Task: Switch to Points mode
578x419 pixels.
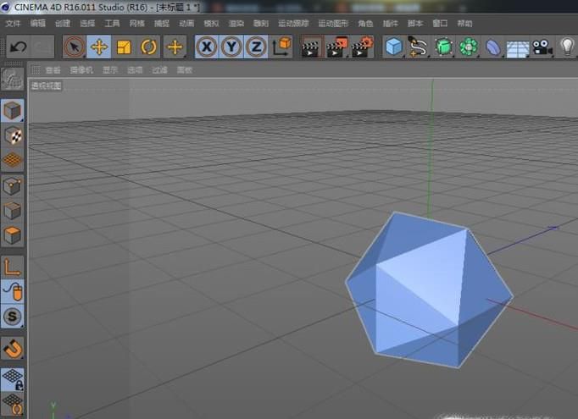Action: point(13,186)
